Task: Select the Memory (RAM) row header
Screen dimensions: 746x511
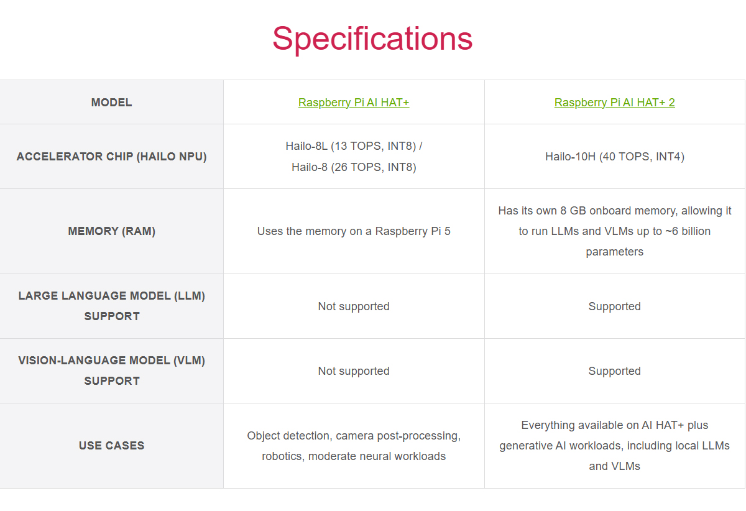Action: pos(112,231)
